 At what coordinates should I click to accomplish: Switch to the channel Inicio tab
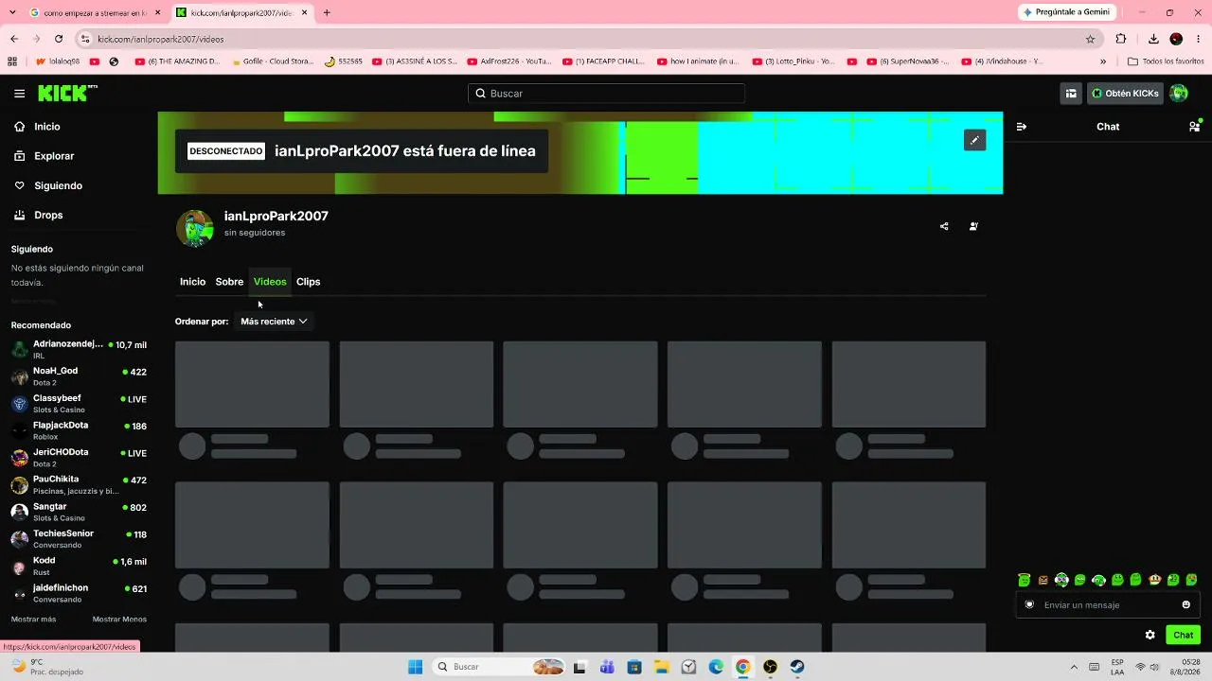point(192,282)
